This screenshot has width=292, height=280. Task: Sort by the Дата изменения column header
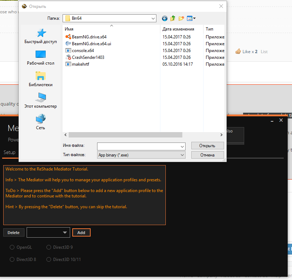pyautogui.click(x=178, y=29)
